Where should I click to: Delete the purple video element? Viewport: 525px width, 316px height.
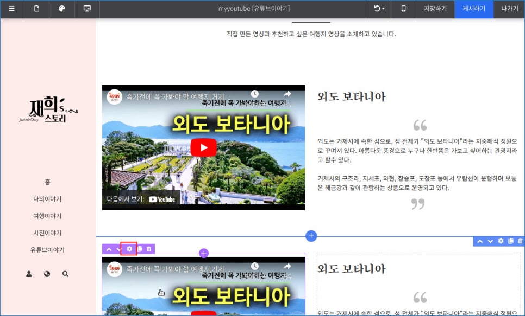[149, 249]
